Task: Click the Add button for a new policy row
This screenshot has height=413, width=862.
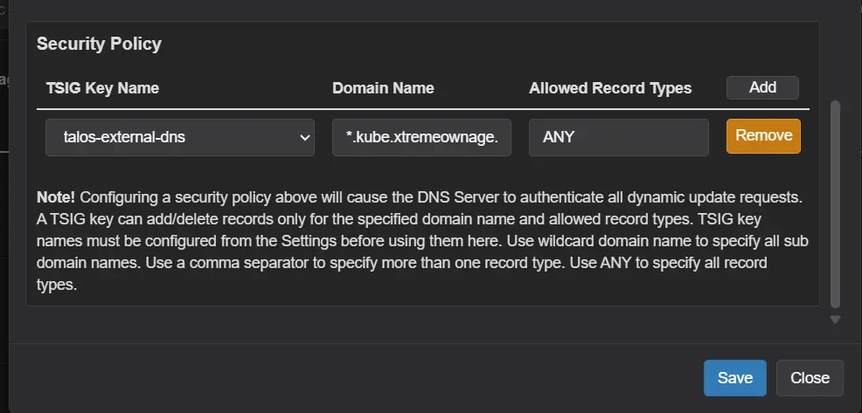Action: coord(762,87)
